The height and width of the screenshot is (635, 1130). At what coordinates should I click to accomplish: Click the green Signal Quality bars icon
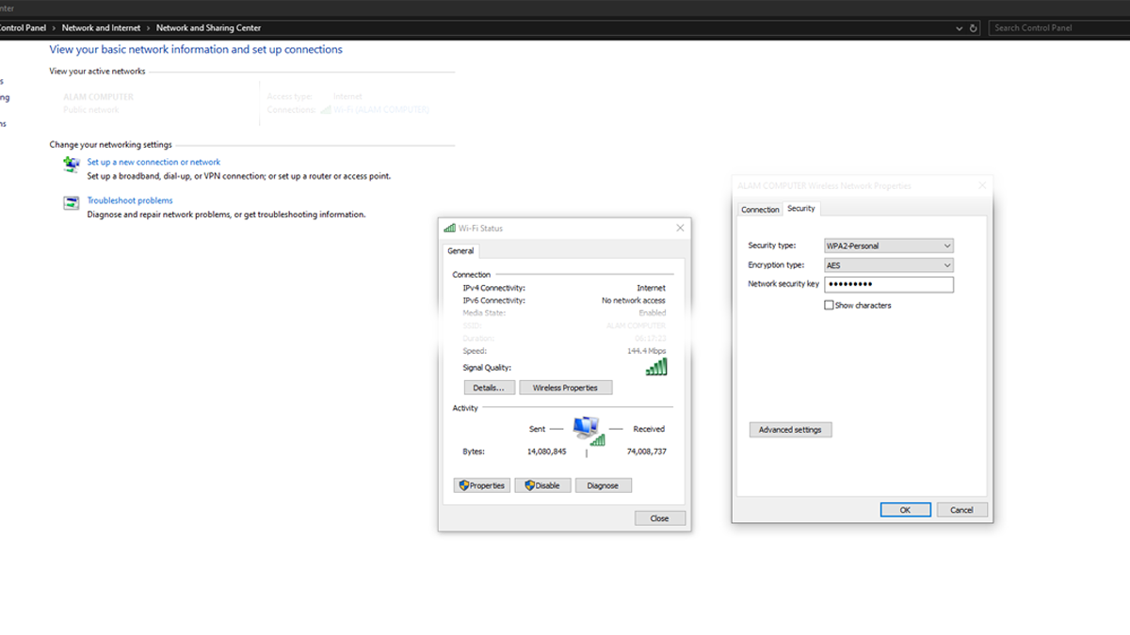655,367
